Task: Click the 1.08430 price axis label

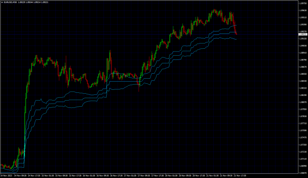Action: point(303,81)
